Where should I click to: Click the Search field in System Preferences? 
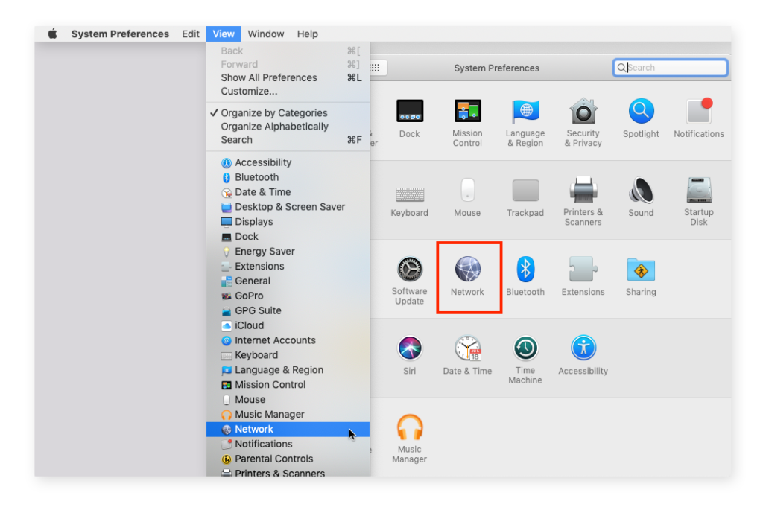click(670, 68)
